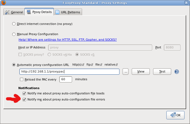This screenshot has height=124, width=190.
Task: Select the Proxy Details tab
Action: pos(39,12)
